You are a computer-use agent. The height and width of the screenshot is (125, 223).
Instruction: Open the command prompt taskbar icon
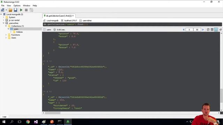(60, 122)
